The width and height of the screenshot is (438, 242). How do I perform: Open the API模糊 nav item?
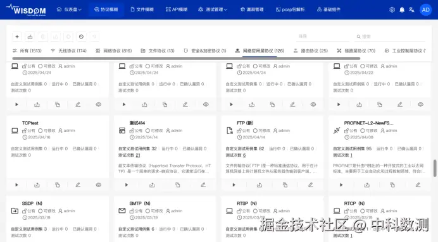tap(177, 9)
